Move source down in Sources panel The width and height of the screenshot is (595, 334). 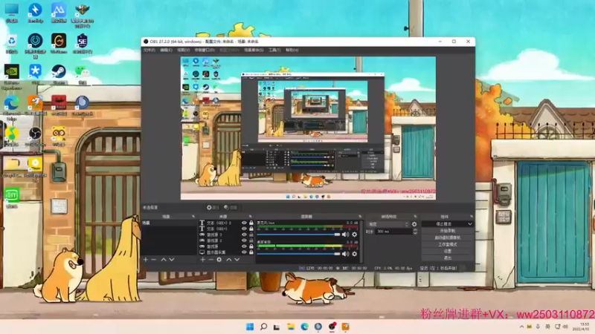coord(237,260)
